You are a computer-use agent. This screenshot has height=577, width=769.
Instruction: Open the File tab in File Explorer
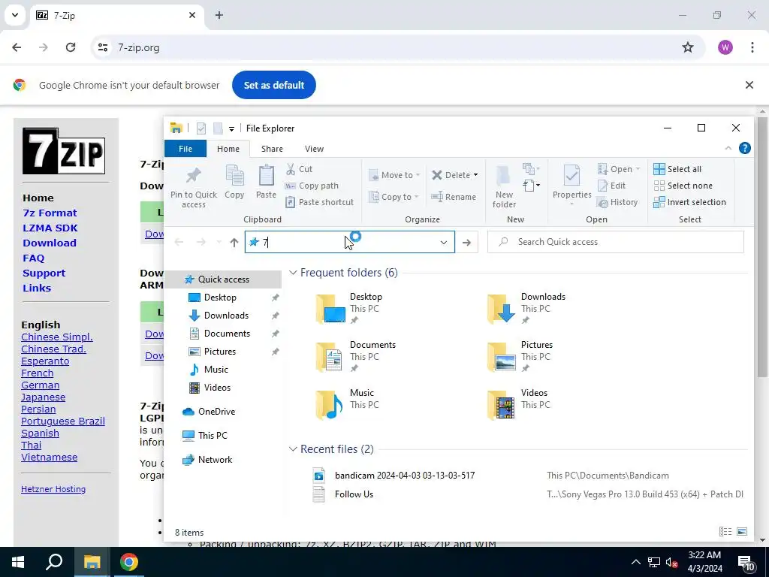(x=185, y=149)
